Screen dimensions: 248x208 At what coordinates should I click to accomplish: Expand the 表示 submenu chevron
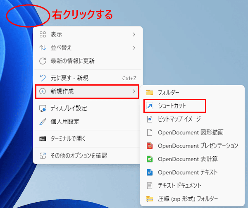[134, 34]
